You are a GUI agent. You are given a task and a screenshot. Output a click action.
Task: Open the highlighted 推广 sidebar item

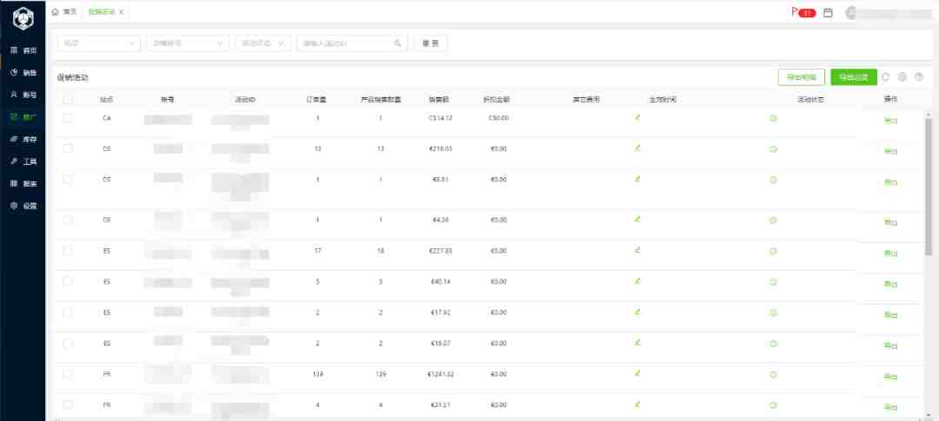pyautogui.click(x=24, y=117)
